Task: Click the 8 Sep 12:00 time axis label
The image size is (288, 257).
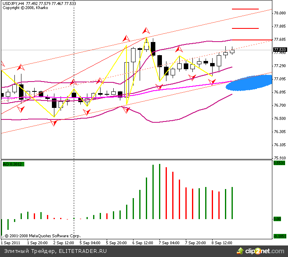Action: 222,243
